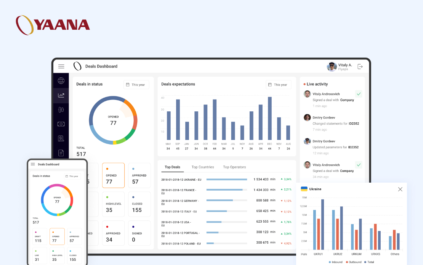This screenshot has height=265, width=423.
Task: Toggle the Outbound legend item
Action: point(353,262)
